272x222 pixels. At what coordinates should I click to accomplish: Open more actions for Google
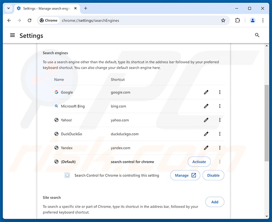click(220, 92)
